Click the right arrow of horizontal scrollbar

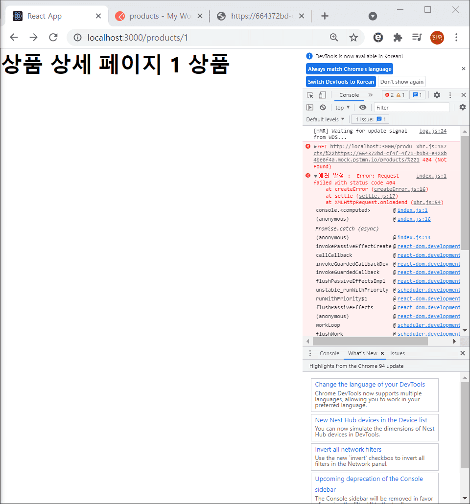pos(454,342)
